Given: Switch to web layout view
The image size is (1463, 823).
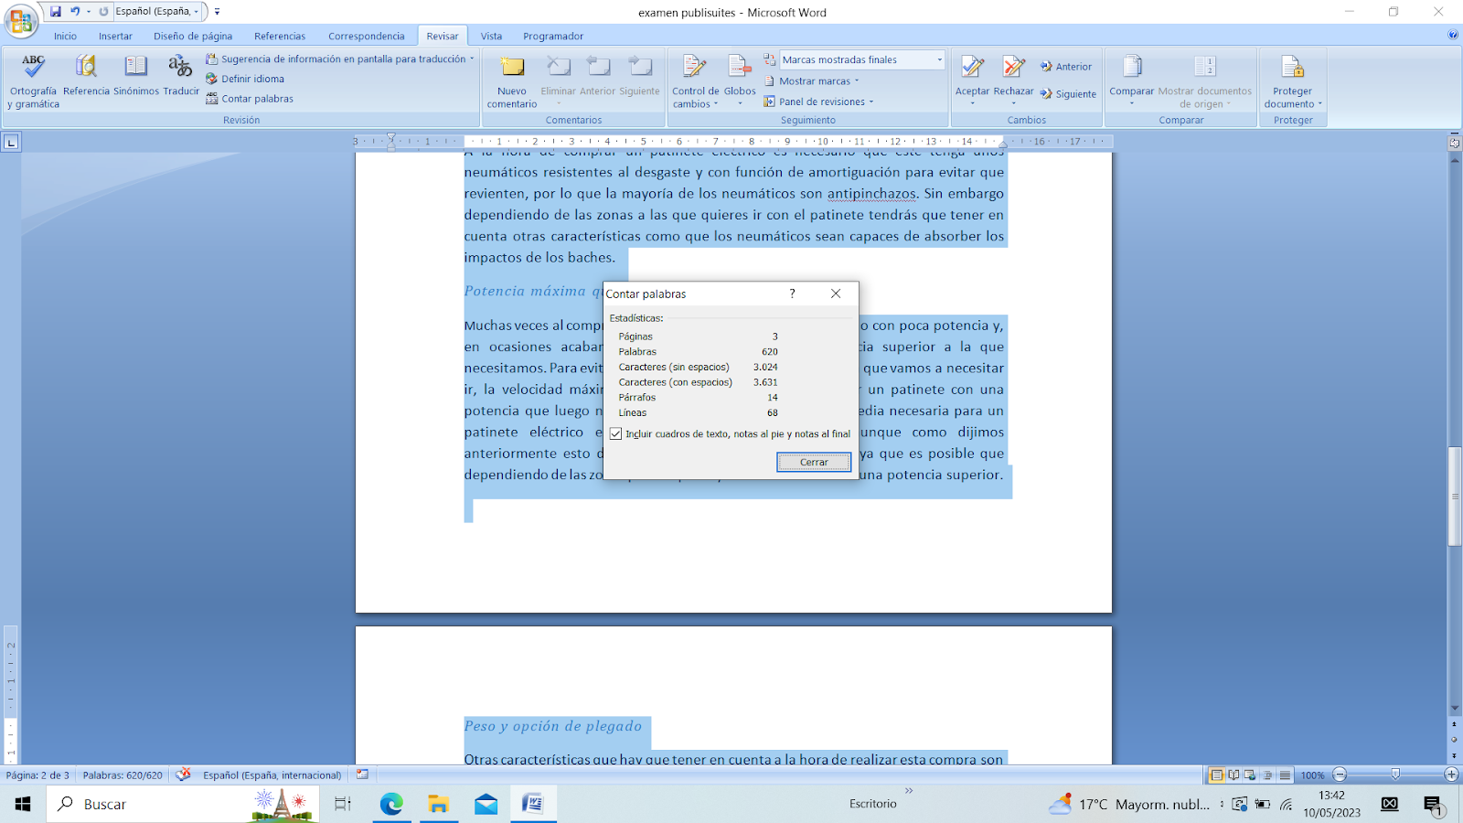Looking at the screenshot, I should pos(1250,775).
